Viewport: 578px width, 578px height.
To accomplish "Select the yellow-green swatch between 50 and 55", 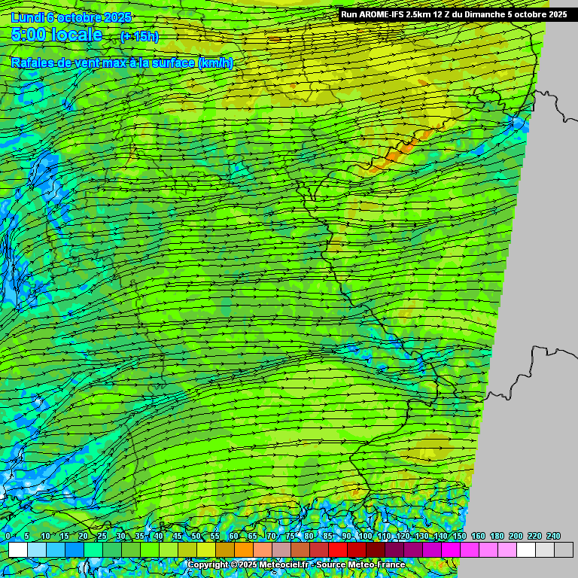I will [205, 550].
